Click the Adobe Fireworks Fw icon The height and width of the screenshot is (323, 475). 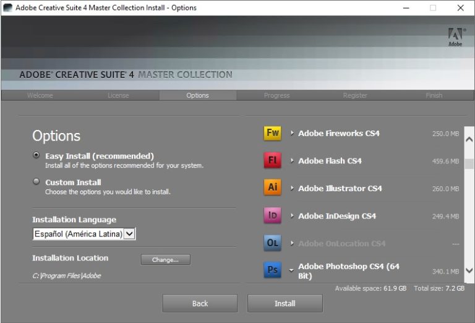point(272,133)
